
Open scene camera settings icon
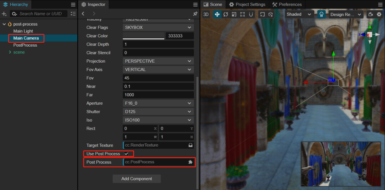(370, 14)
